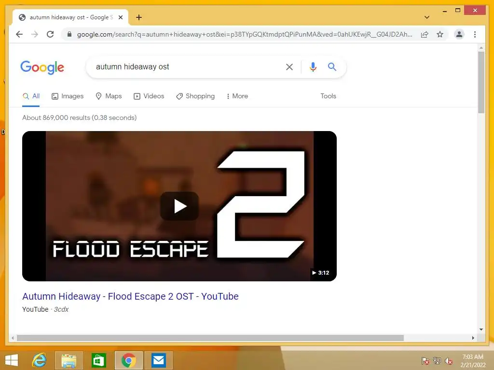Click the muted volume tray icon

pyautogui.click(x=449, y=361)
